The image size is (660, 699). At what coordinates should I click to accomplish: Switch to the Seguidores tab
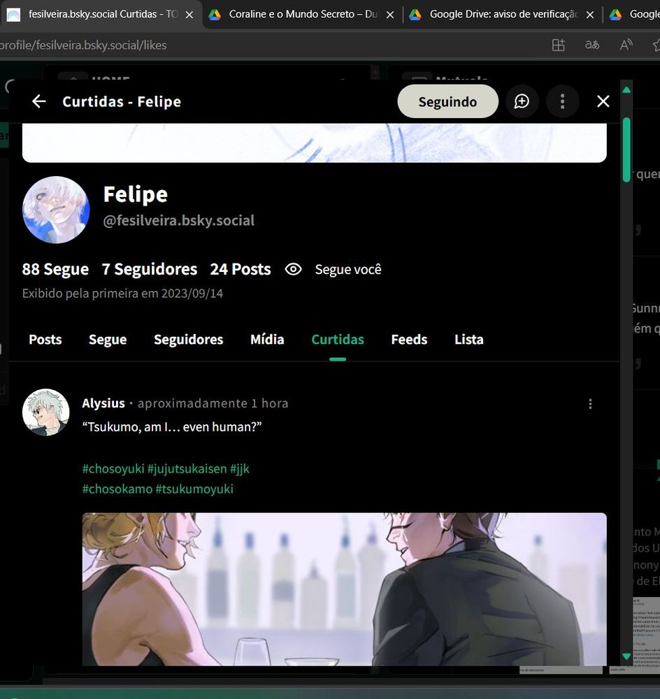(x=188, y=340)
